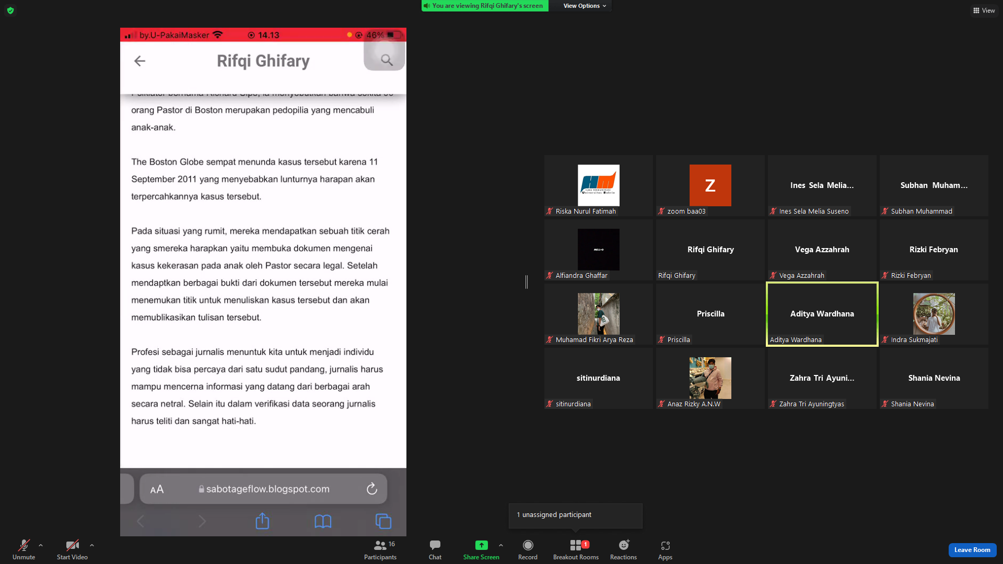
Task: Click the gallery panel divider handle
Action: [527, 282]
